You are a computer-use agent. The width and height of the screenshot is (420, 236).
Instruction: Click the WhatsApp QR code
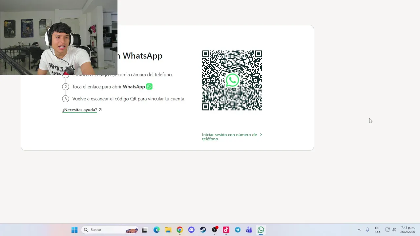tap(232, 80)
